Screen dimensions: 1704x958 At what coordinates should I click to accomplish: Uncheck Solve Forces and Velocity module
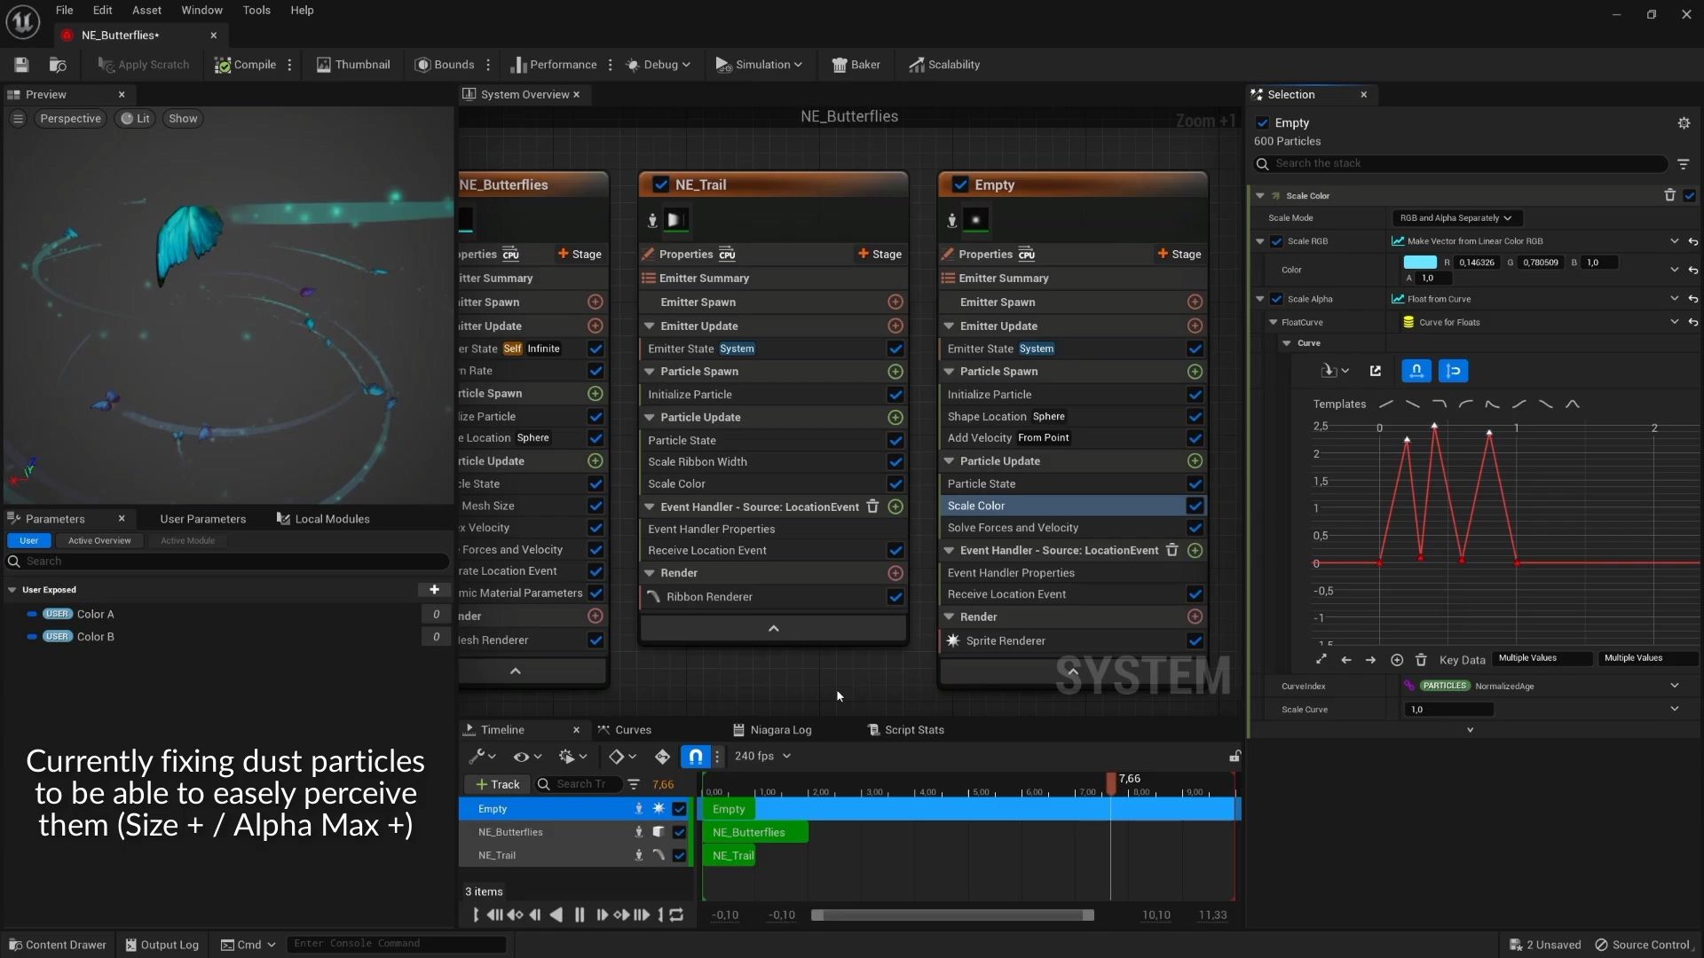(x=1195, y=528)
